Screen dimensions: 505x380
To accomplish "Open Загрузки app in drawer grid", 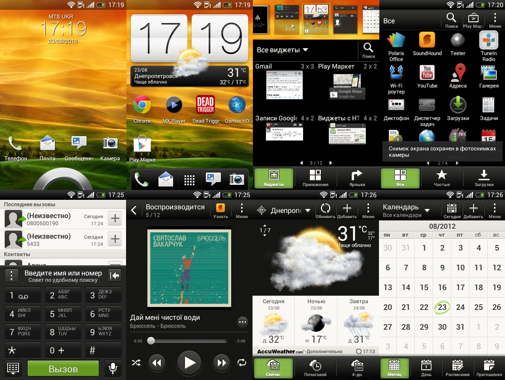I will click(x=458, y=105).
